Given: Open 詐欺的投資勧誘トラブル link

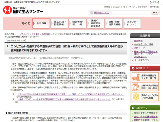Looking at the screenshot, I should 146,120.
